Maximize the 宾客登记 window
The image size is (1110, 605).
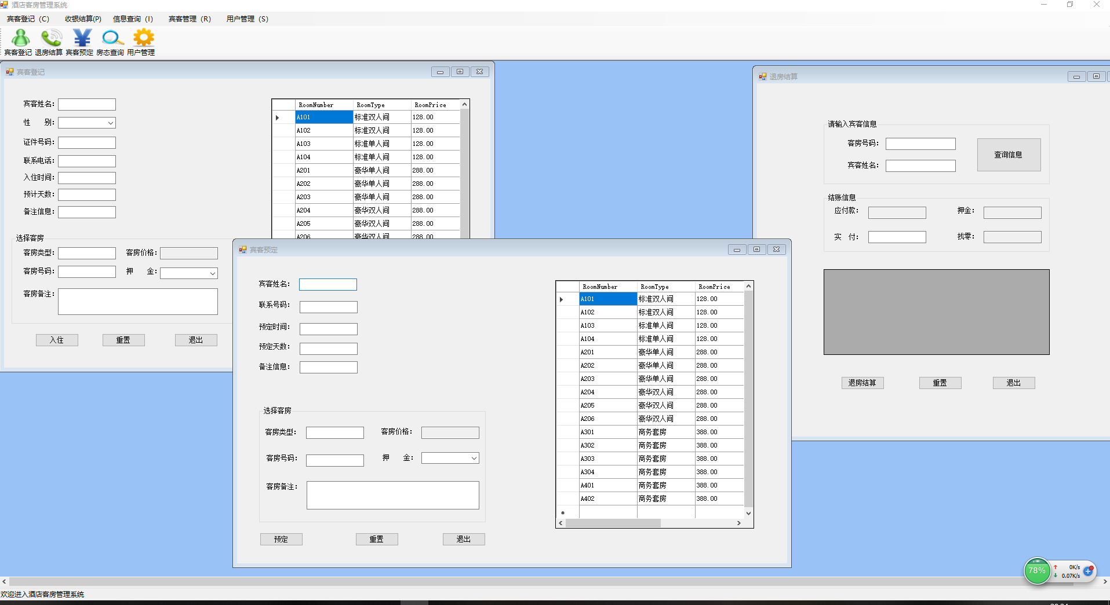pyautogui.click(x=460, y=72)
